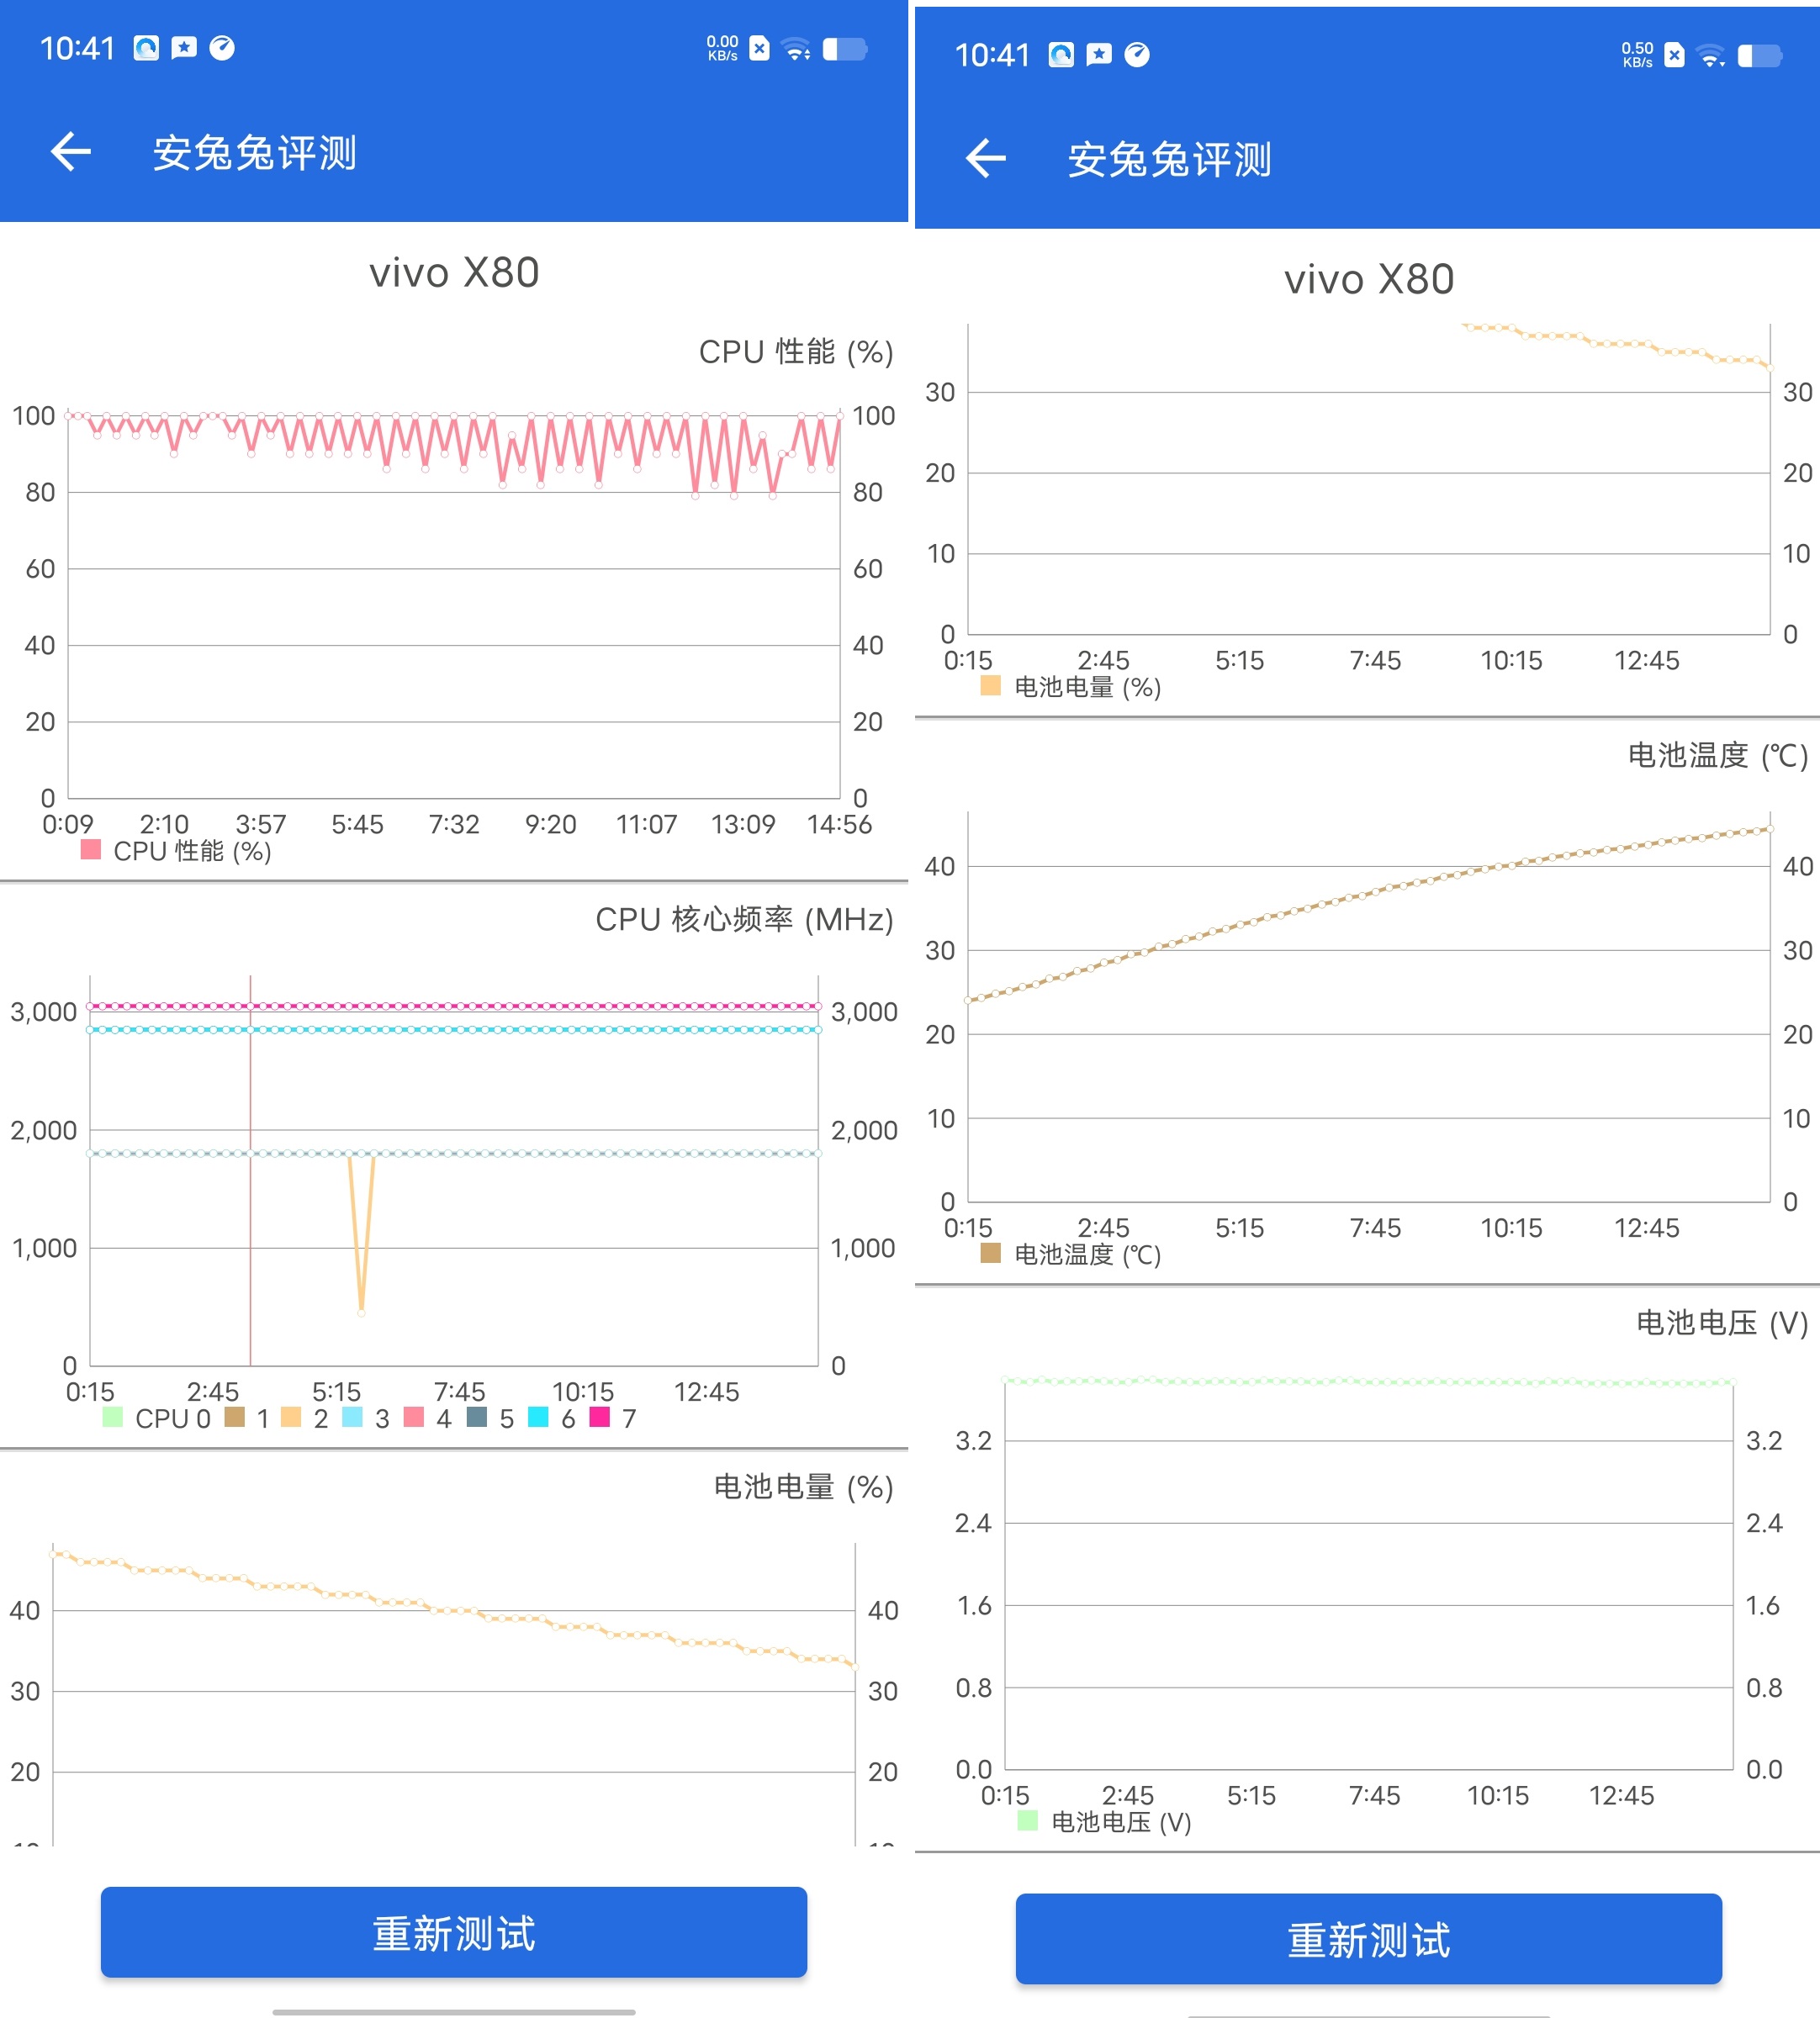Image resolution: width=1820 pixels, height=2018 pixels.
Task: Click the back arrow on the right screen
Action: click(x=984, y=158)
